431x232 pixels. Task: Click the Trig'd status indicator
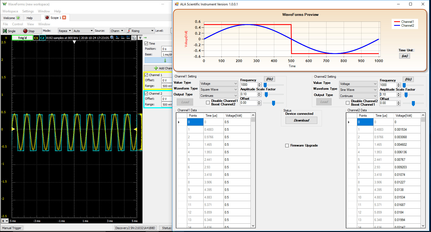pos(22,38)
